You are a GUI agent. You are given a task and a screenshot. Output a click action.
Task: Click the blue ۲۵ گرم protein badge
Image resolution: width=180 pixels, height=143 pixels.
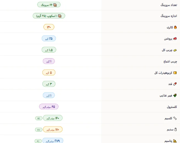[x=49, y=38]
